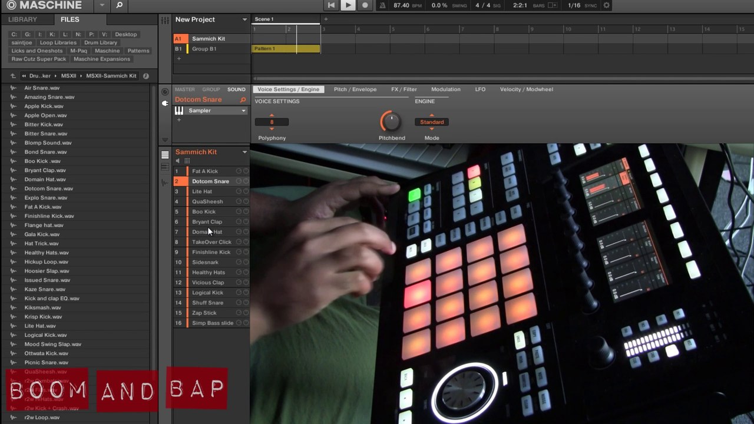This screenshot has width=754, height=424.
Task: Click the restart-to-beginning transport button
Action: point(331,5)
